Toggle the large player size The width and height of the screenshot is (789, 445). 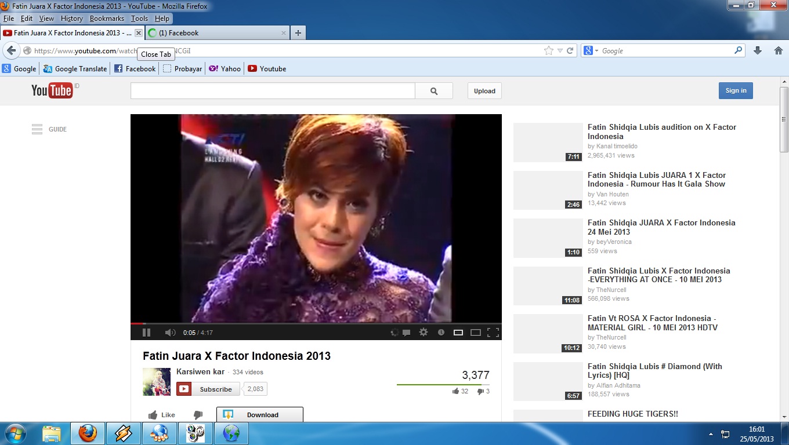click(476, 333)
